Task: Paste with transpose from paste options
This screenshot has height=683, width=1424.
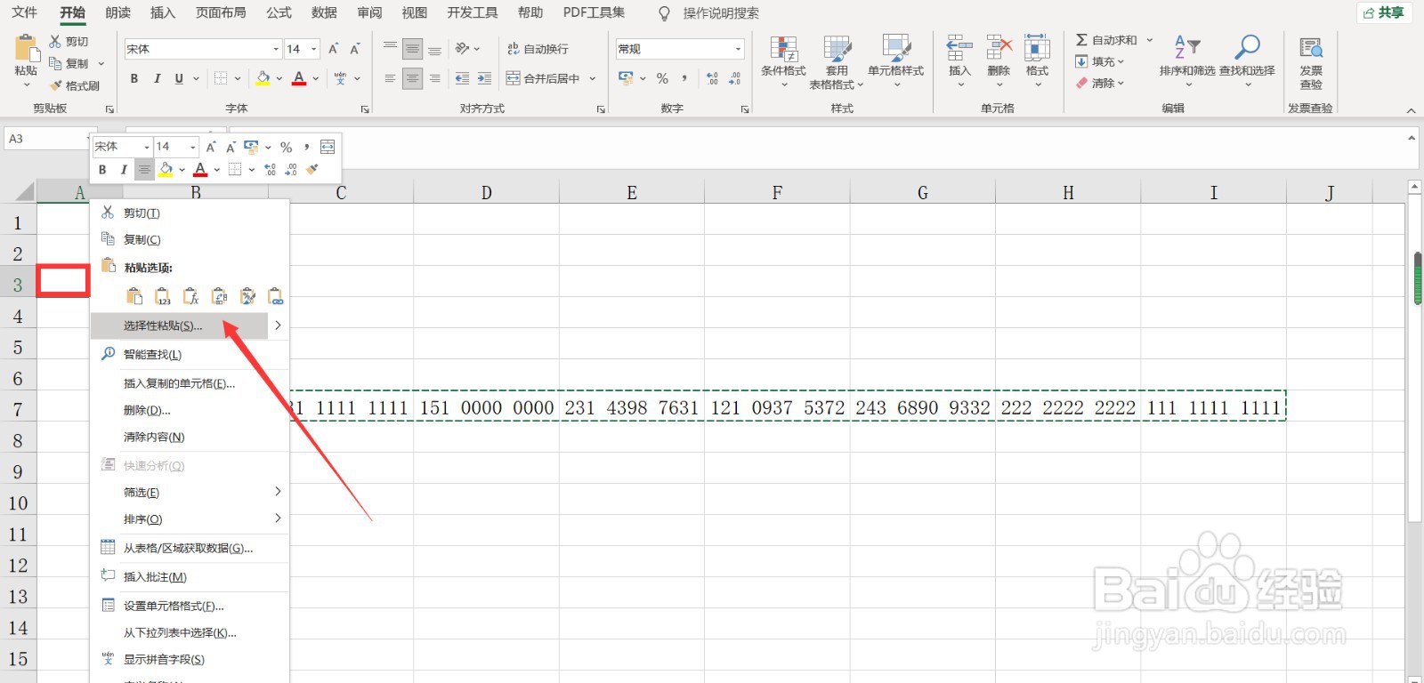Action: (219, 296)
